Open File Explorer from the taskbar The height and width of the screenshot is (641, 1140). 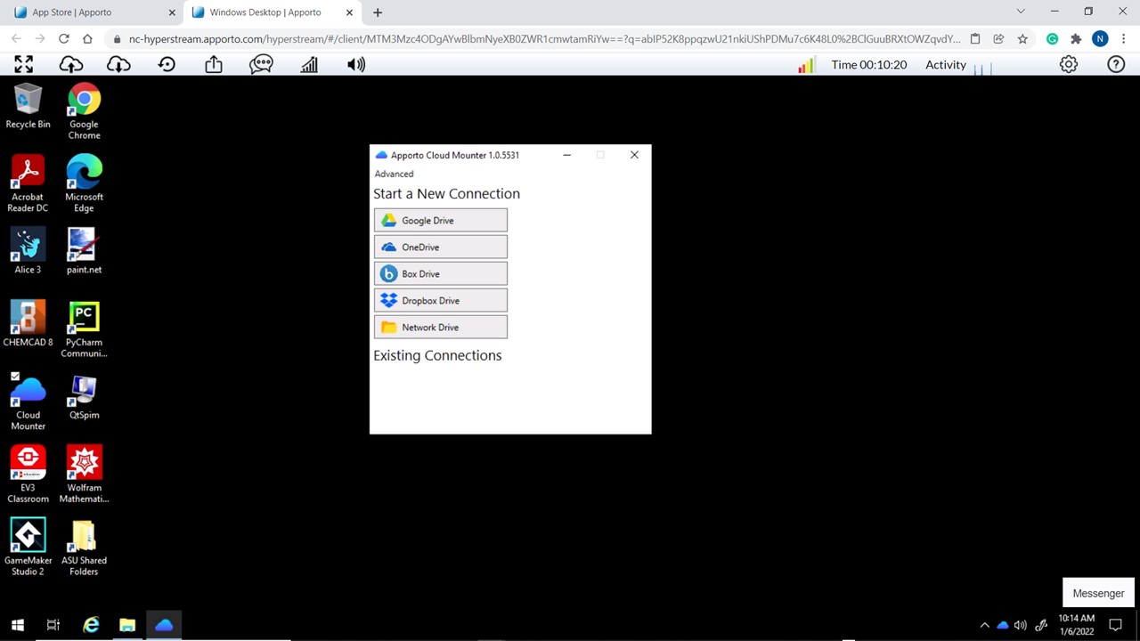(127, 625)
